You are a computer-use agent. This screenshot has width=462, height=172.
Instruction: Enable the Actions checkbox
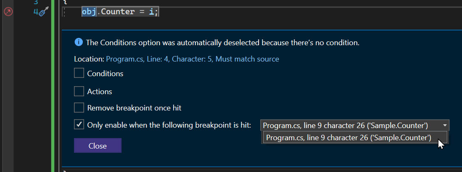click(79, 91)
